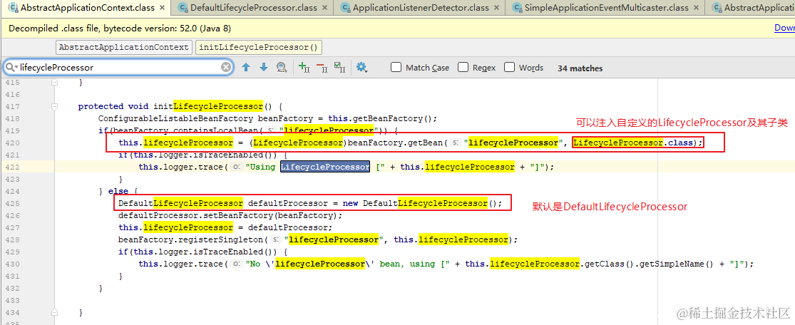Open search history magnifier dropdown
This screenshot has height=325, width=795.
(11, 68)
